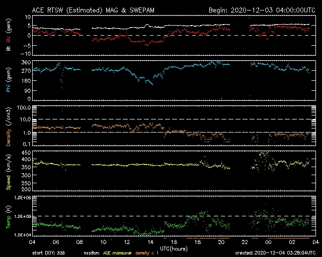Viewport: 322px width, 257px height.
Task: Click the 00 hour mark on time axis
Action: (269, 242)
